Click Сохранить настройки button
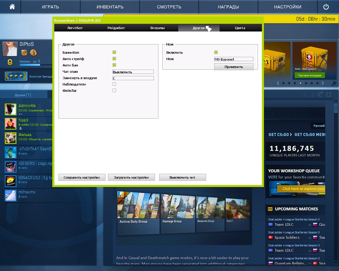This screenshot has width=339, height=271. pyautogui.click(x=82, y=177)
